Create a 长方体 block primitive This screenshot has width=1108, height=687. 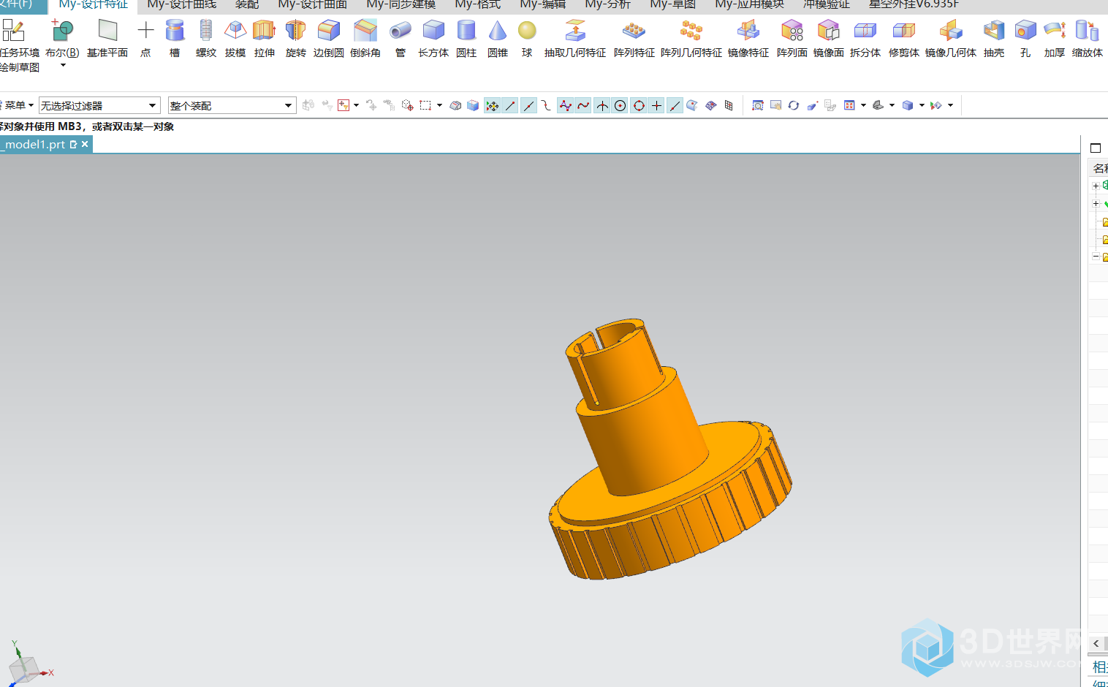coord(433,39)
